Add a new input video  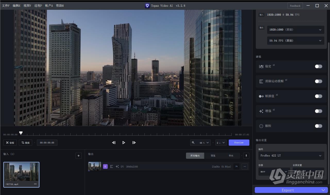click(x=79, y=155)
